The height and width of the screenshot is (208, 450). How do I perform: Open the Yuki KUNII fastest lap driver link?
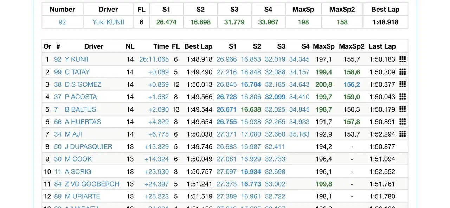[108, 22]
